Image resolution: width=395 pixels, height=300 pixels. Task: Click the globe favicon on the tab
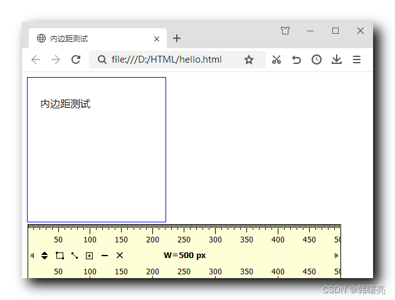[x=41, y=38]
